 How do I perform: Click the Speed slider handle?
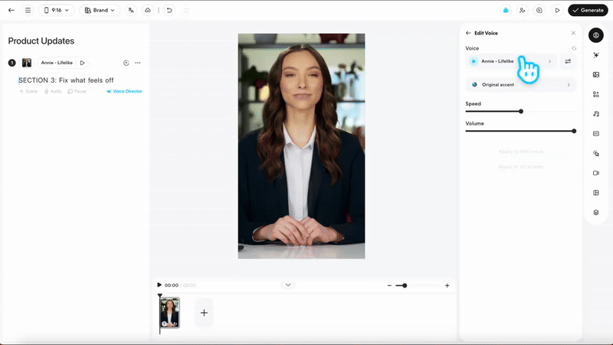point(521,112)
